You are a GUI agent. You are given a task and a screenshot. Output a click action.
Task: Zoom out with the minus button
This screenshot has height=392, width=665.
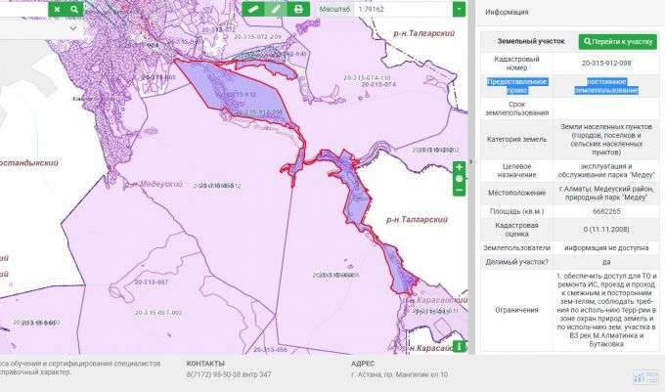460,190
